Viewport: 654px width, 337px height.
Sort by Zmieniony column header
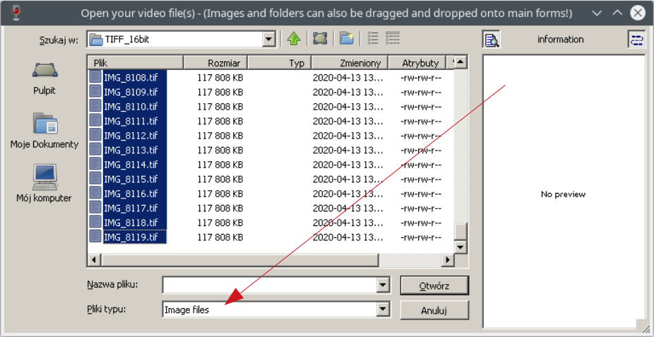[350, 63]
